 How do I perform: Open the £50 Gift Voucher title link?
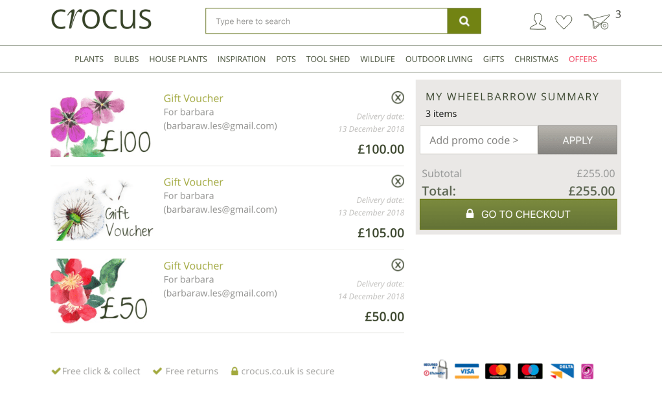coord(193,266)
